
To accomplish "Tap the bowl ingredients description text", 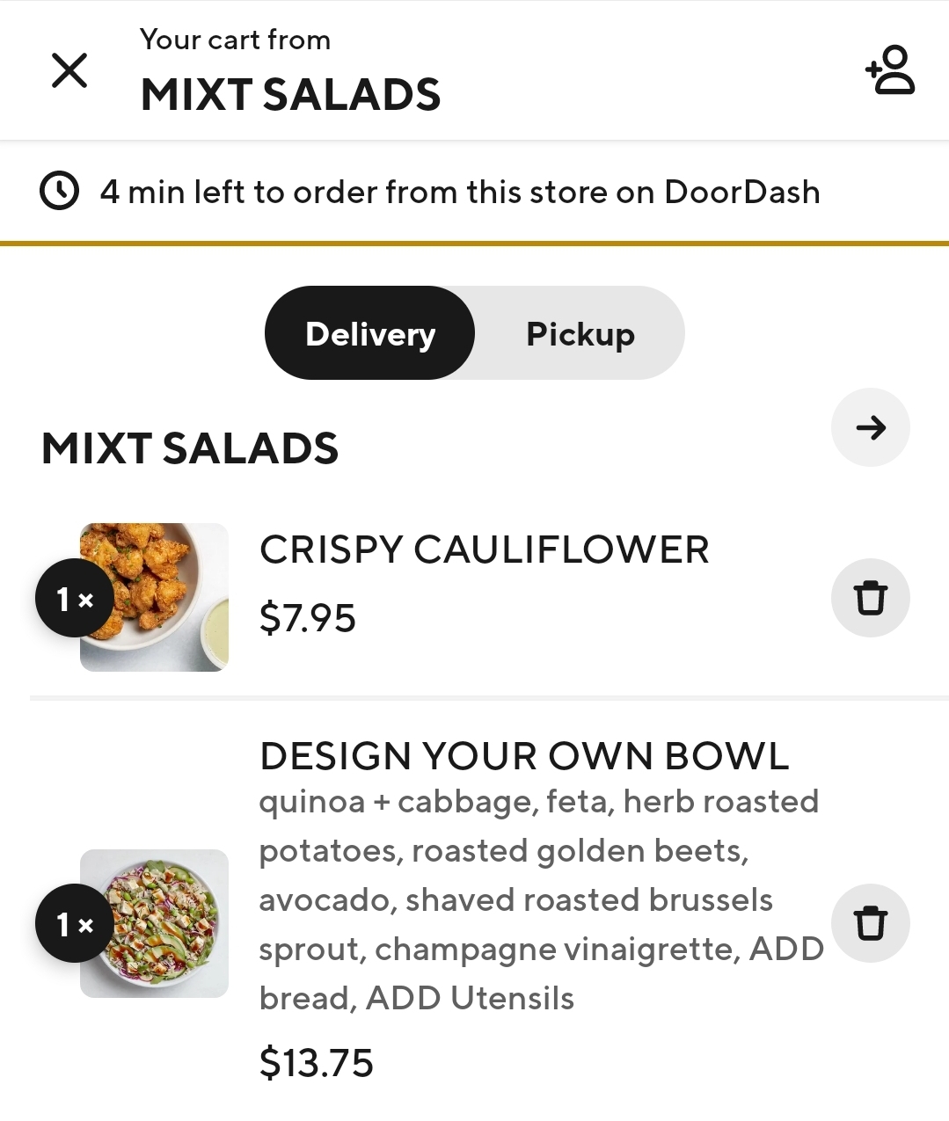I will point(538,899).
